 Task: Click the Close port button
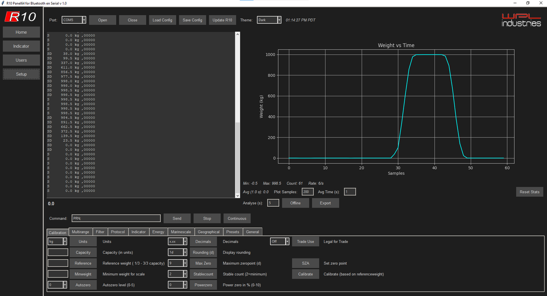(x=132, y=20)
